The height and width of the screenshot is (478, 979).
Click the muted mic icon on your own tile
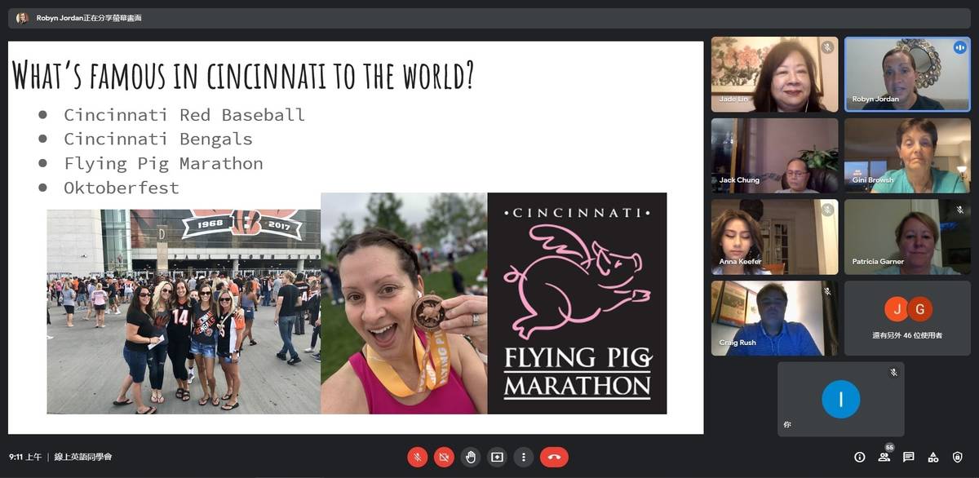[x=893, y=373]
